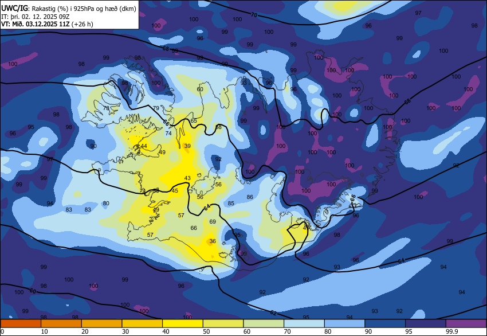This screenshot has width=487, height=336.
Task: Select the dark blue 90–95 legend swatch
Action: point(386,323)
